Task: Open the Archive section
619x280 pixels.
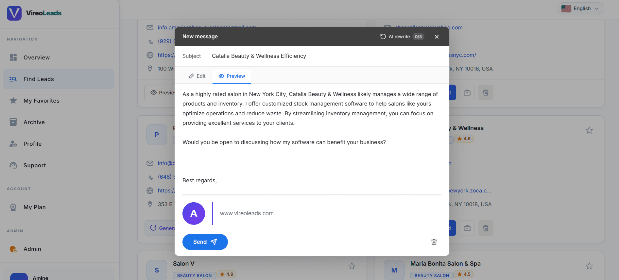Action: click(59, 122)
